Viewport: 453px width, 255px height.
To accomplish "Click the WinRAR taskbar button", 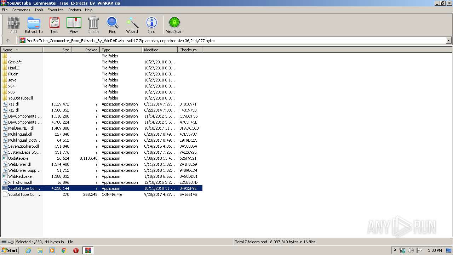I will coord(88,250).
